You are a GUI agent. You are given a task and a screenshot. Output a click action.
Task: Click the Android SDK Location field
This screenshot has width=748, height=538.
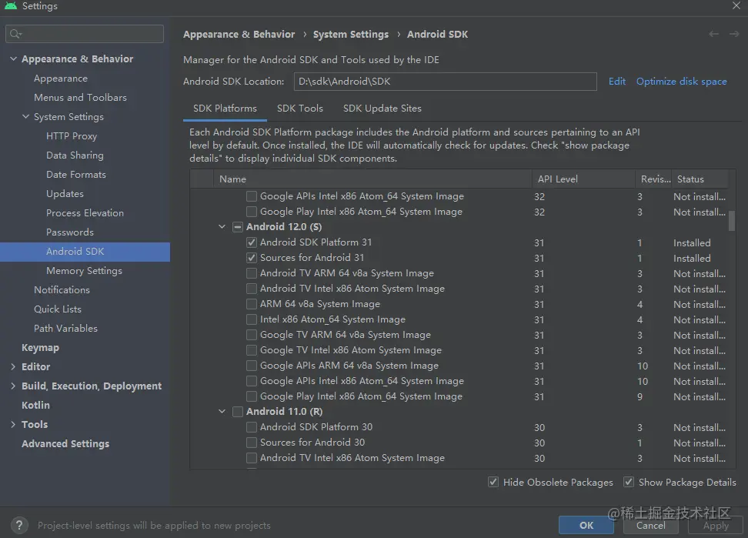pyautogui.click(x=445, y=81)
